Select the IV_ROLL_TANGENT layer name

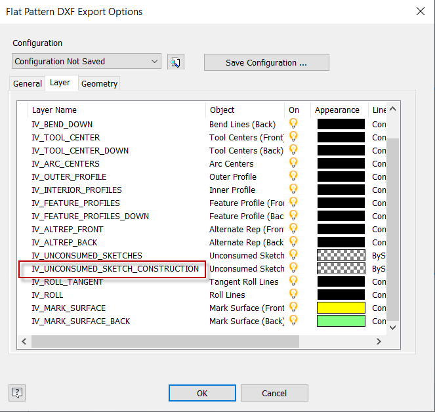pos(67,282)
